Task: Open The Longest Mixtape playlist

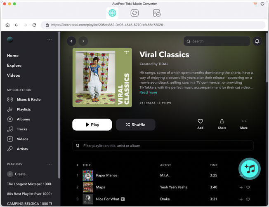Action: [30, 184]
